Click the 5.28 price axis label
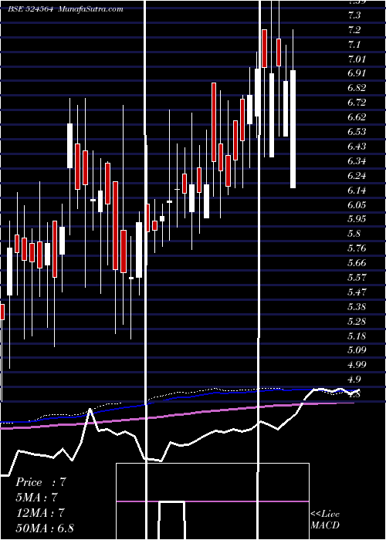The height and width of the screenshot is (540, 386). pyautogui.click(x=357, y=322)
